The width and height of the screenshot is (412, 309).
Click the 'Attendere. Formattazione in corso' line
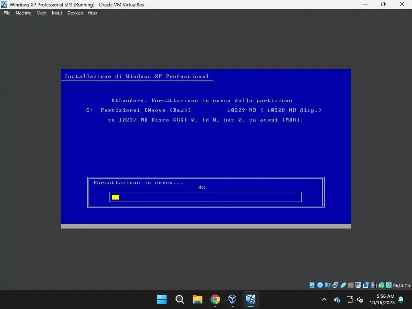pyautogui.click(x=202, y=101)
